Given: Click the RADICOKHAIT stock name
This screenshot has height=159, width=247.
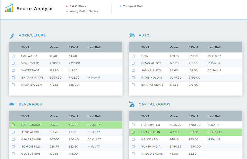Looking at the screenshot, I should (31, 125).
